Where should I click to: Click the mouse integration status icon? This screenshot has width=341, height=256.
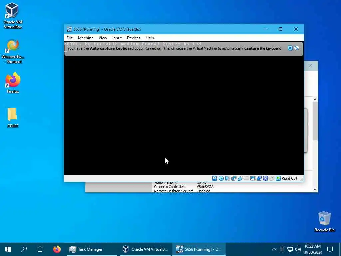(x=272, y=178)
